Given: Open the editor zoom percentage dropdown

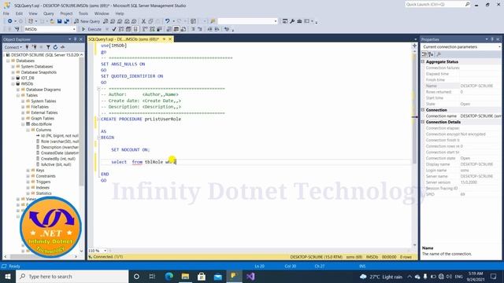Looking at the screenshot, I should 105,251.
